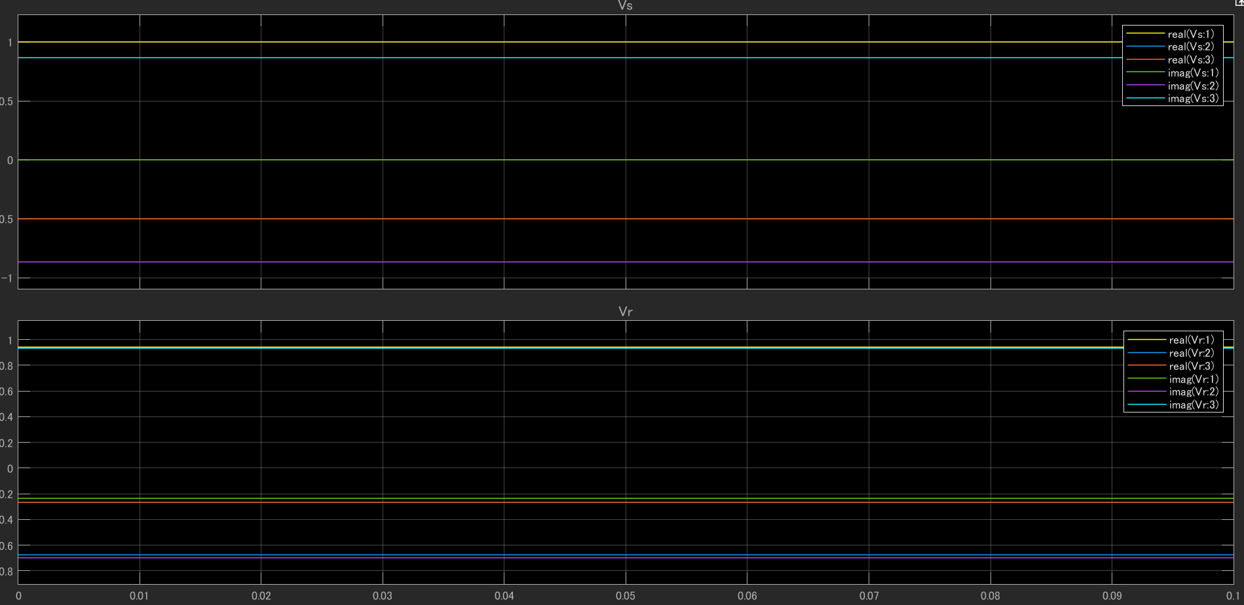The width and height of the screenshot is (1244, 605).
Task: Toggle visibility of imag(Vs:3) legend entry
Action: click(1191, 98)
